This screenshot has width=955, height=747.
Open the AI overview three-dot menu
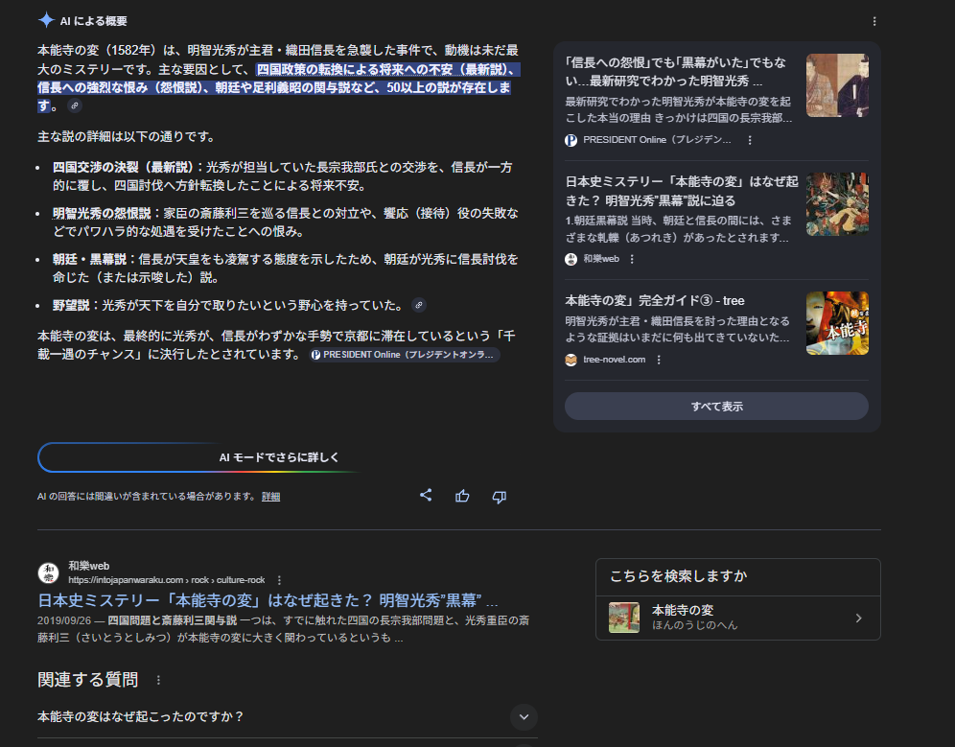(873, 21)
